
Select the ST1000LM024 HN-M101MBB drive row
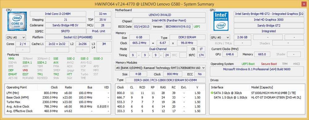click(x=257, y=93)
